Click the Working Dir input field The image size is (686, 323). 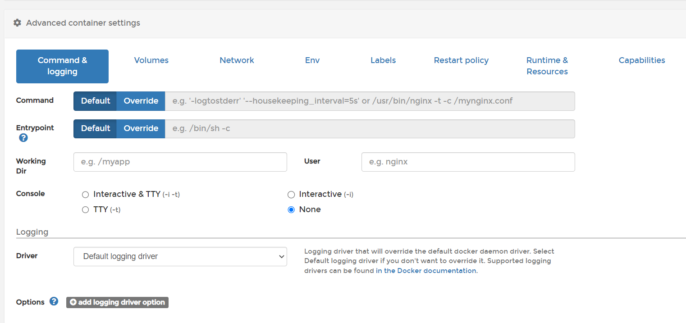180,162
